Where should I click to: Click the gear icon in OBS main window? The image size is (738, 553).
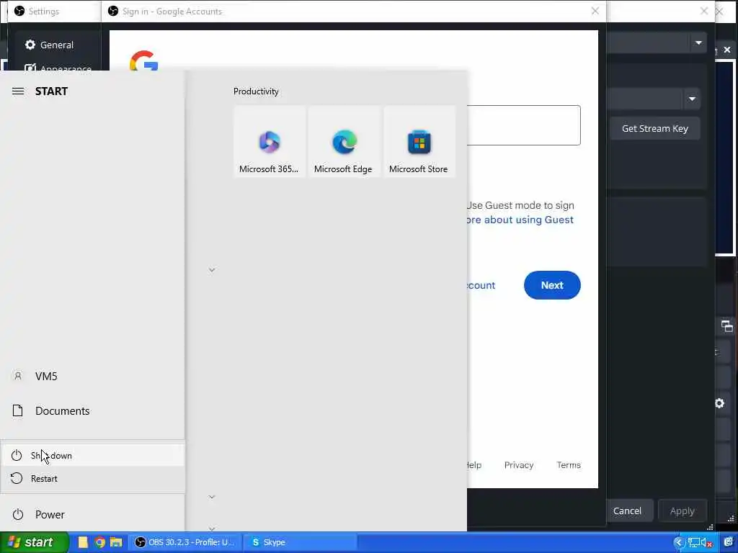click(720, 403)
